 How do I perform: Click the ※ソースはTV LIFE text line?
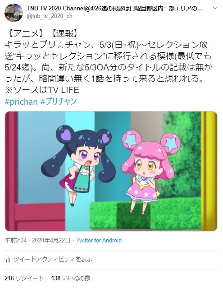click(42, 90)
